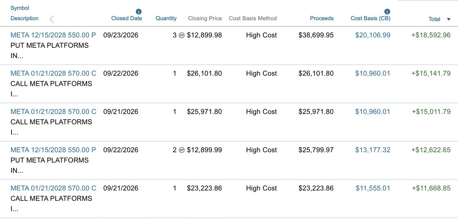The height and width of the screenshot is (221, 458).
Task: Open META 550.00 P symbol closed 09/23/2026
Action: (x=53, y=35)
